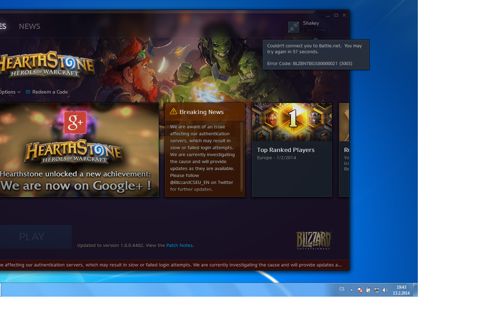Minimize the Battle.net launcher window

(328, 15)
